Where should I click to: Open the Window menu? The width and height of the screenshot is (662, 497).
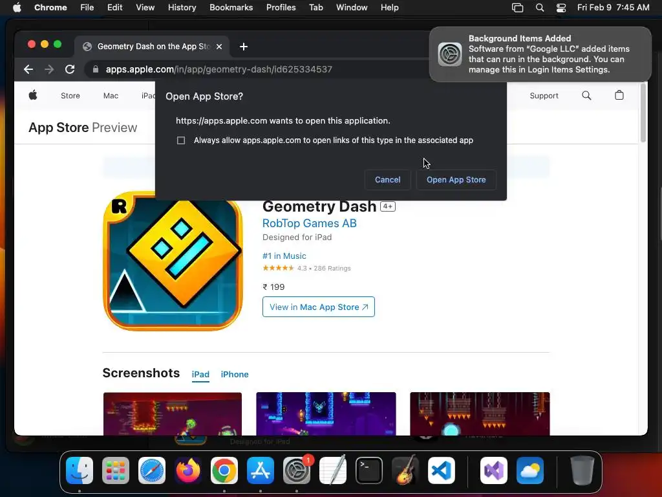tap(352, 8)
